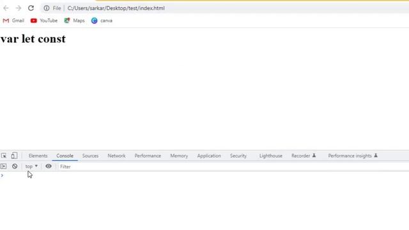Show the console sidebar icon
Viewport: 409px width, 230px height.
(x=3, y=166)
